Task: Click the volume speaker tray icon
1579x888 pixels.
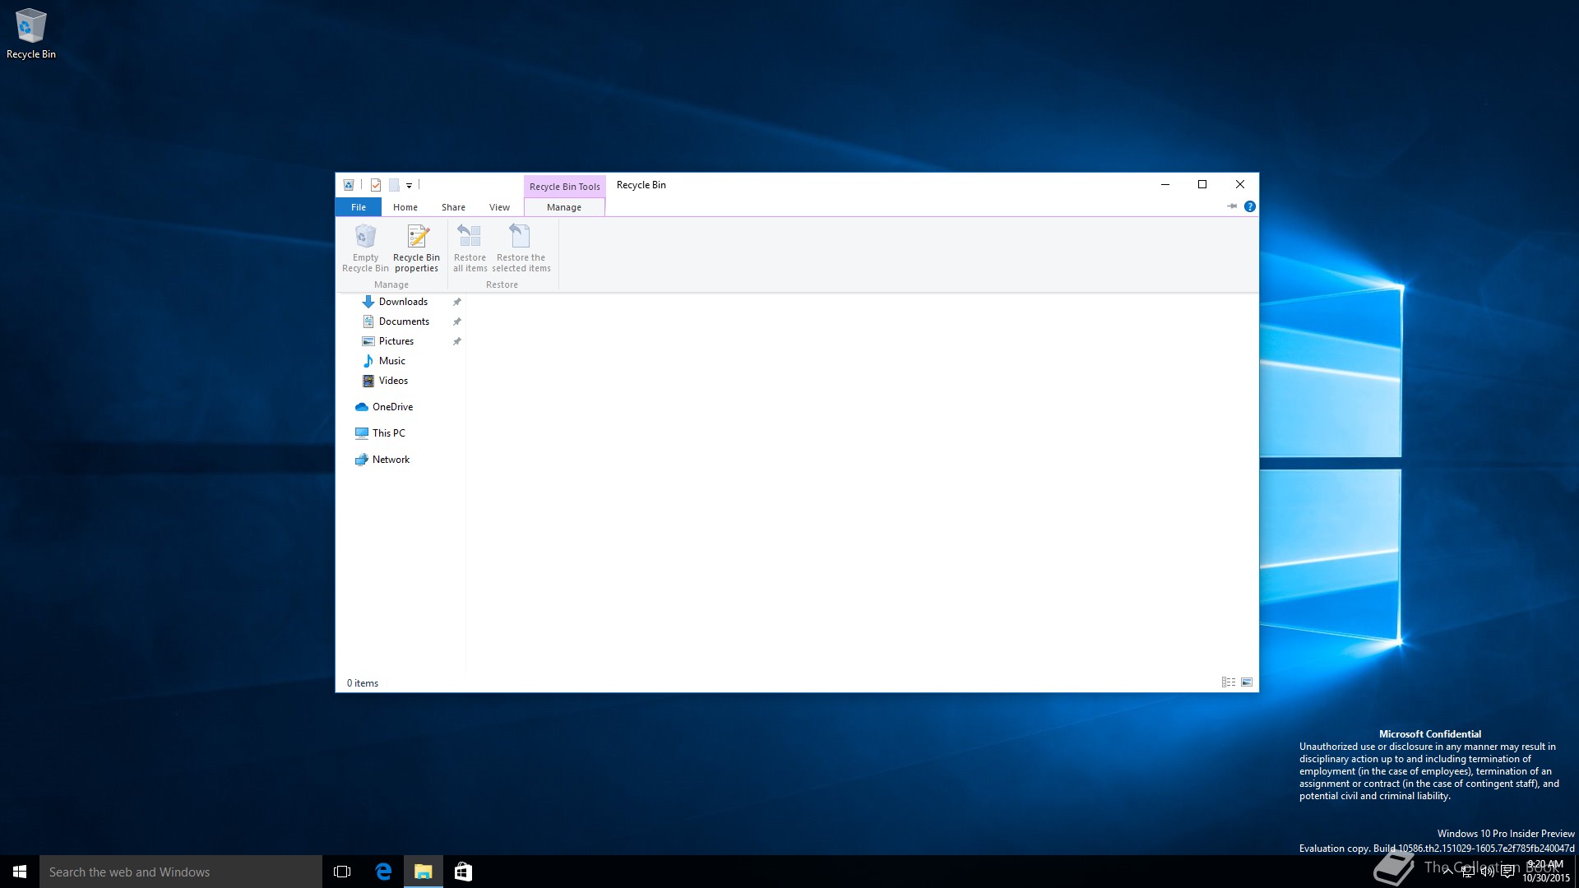Action: 1488,872
